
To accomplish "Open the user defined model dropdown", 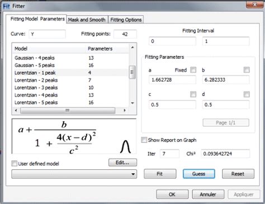I will [x=74, y=174].
